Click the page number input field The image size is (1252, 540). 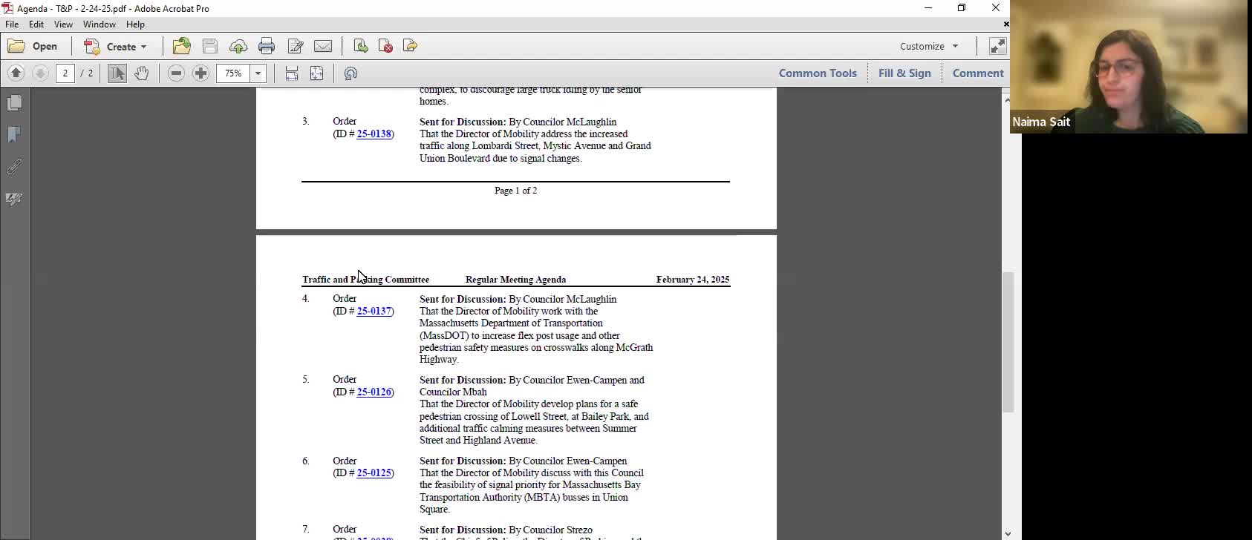pyautogui.click(x=65, y=73)
